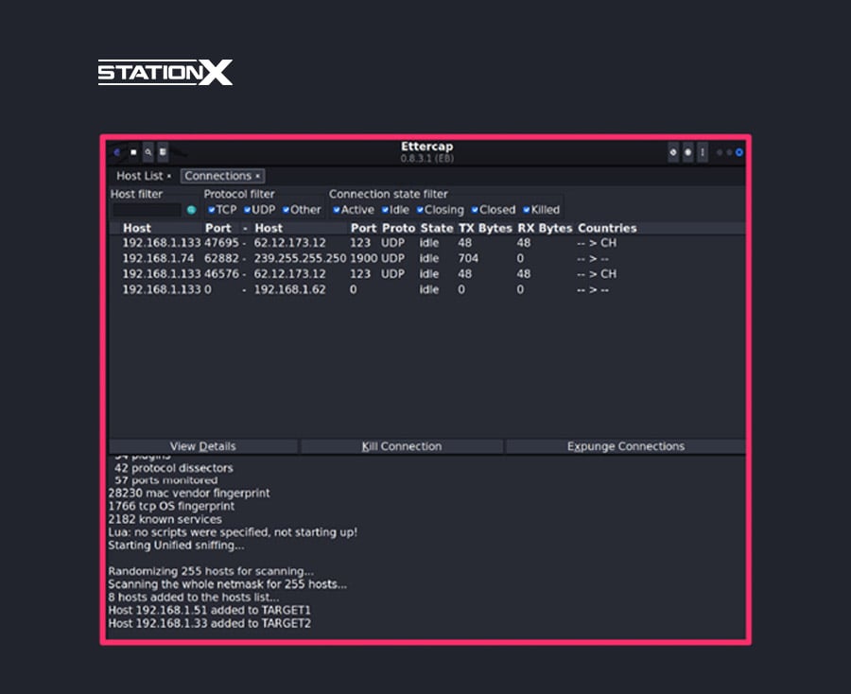The height and width of the screenshot is (694, 851).
Task: Close the Host List tab
Action: point(169,176)
